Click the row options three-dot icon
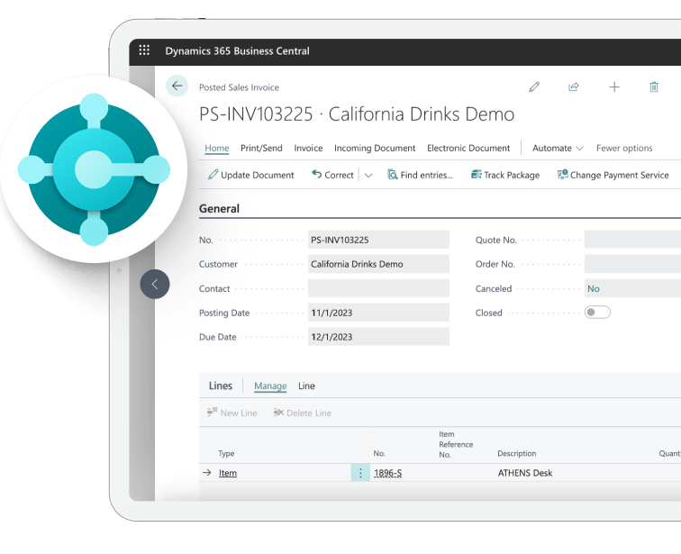This screenshot has width=681, height=554. [360, 473]
